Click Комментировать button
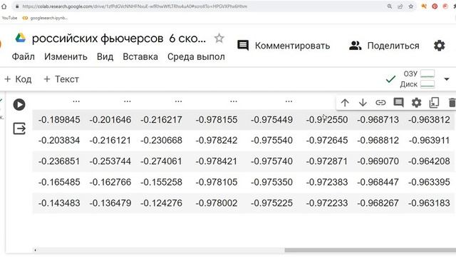456x257 pixels. pyautogui.click(x=284, y=46)
